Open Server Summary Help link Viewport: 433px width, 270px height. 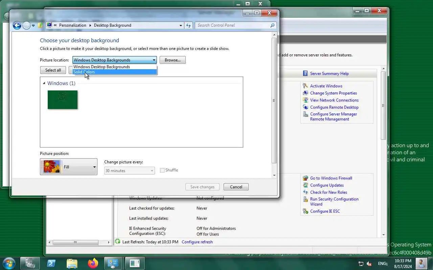click(x=329, y=74)
